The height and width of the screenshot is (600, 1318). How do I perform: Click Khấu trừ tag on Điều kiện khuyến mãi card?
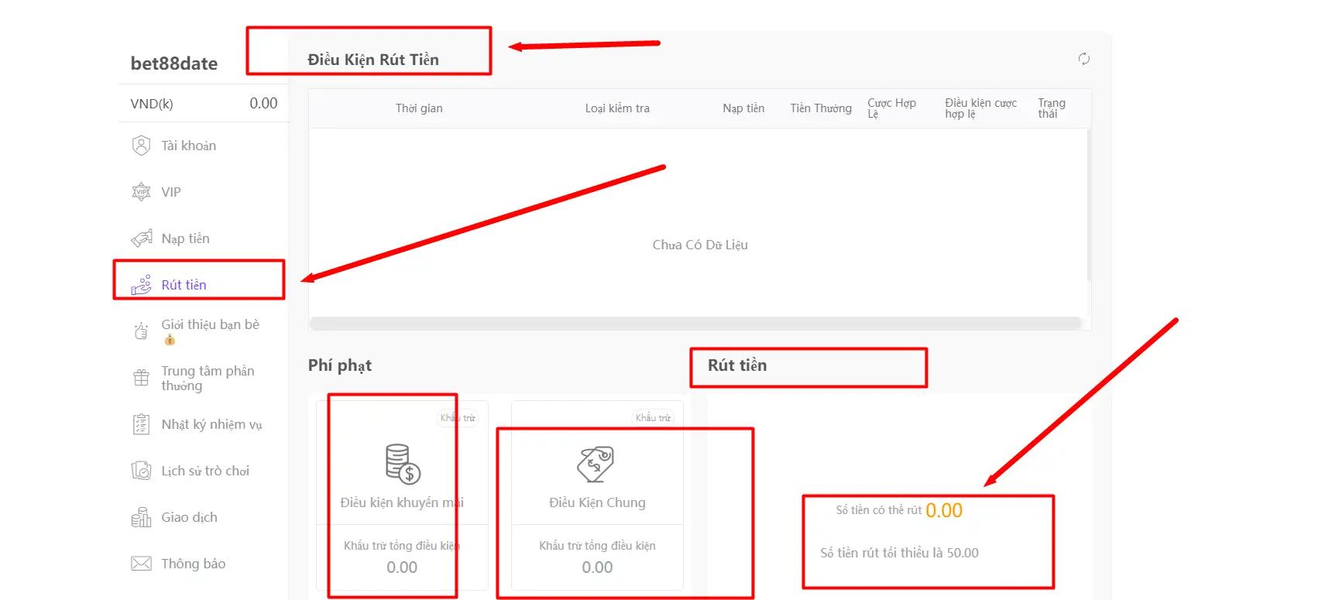(x=458, y=418)
